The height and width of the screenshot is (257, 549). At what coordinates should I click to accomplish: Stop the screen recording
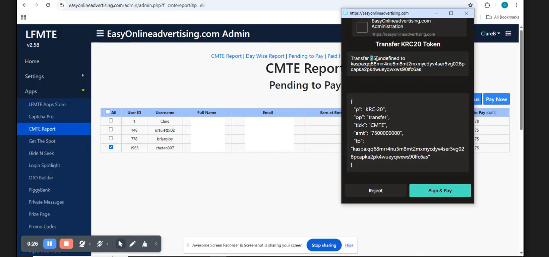(66, 244)
